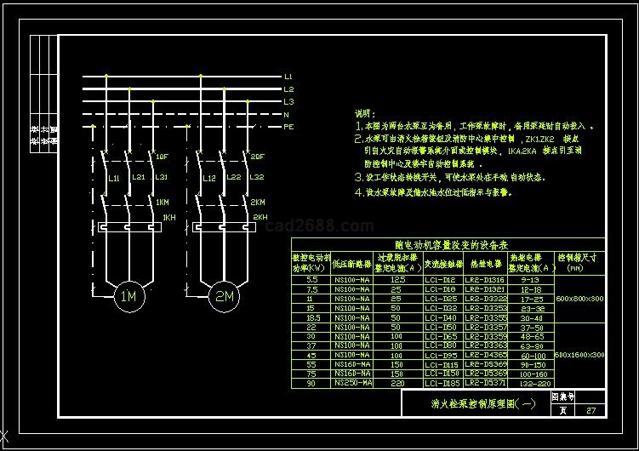This screenshot has height=451, width=639.
Task: Click the 1M motor symbol
Action: [128, 296]
